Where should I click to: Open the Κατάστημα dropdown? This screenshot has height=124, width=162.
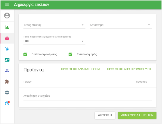click(120, 25)
